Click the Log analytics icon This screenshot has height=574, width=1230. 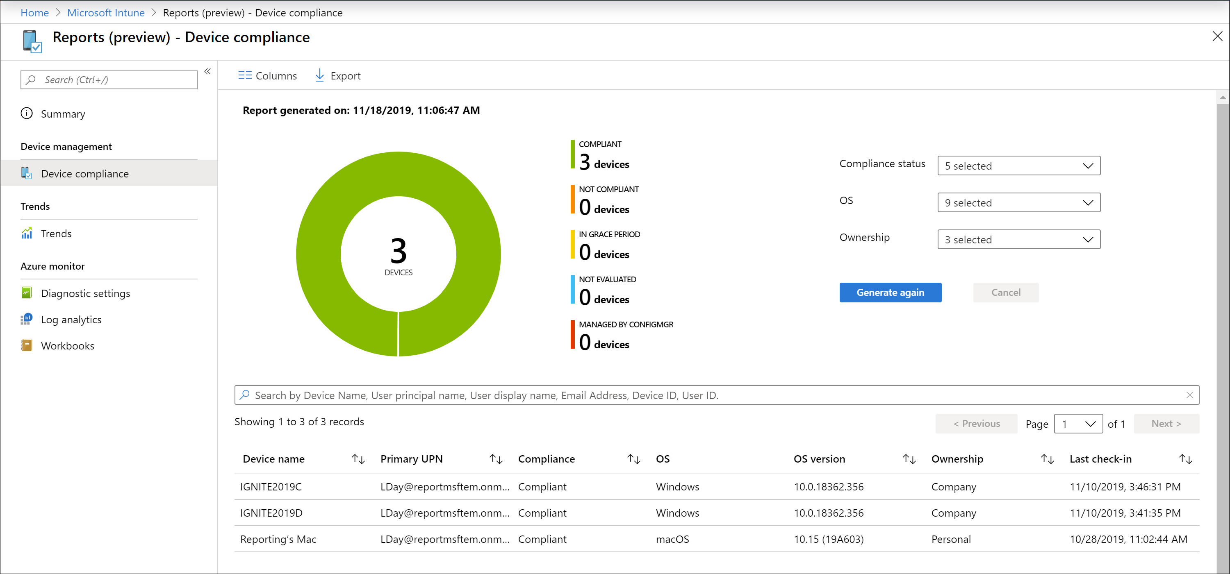pyautogui.click(x=27, y=319)
